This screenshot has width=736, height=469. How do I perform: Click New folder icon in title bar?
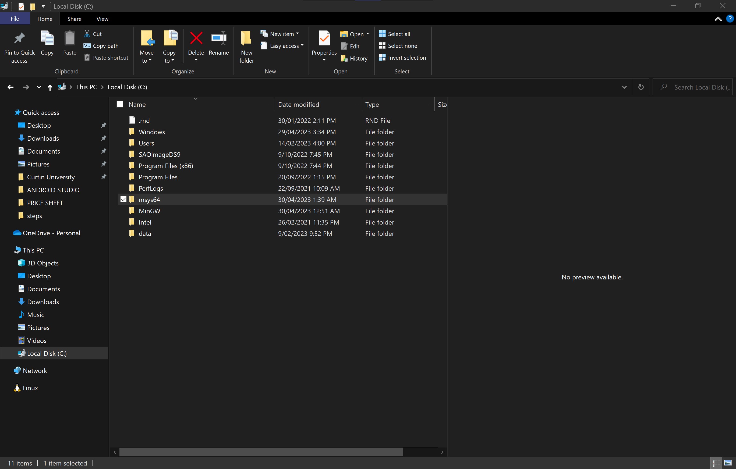click(33, 6)
